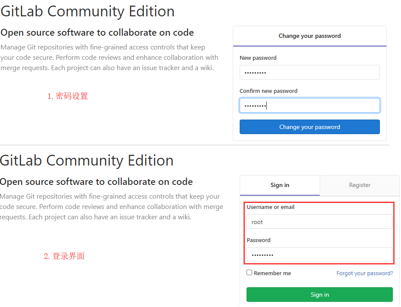
Task: Open the Register tab
Action: click(x=360, y=185)
